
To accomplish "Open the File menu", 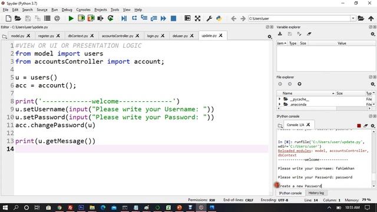I will [5, 9].
